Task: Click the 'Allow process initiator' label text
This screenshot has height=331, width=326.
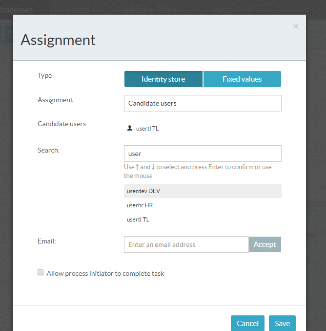Action: click(x=105, y=273)
